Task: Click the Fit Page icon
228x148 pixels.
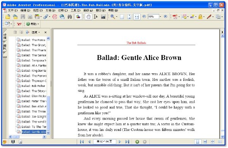Action: [129, 17]
